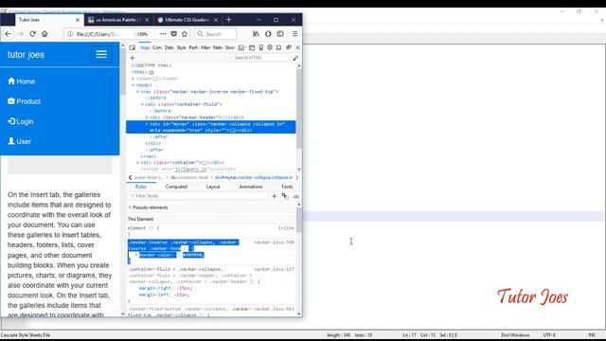This screenshot has height=341, width=606.
Task: Go back using the Firefox back arrow
Action: coord(9,34)
